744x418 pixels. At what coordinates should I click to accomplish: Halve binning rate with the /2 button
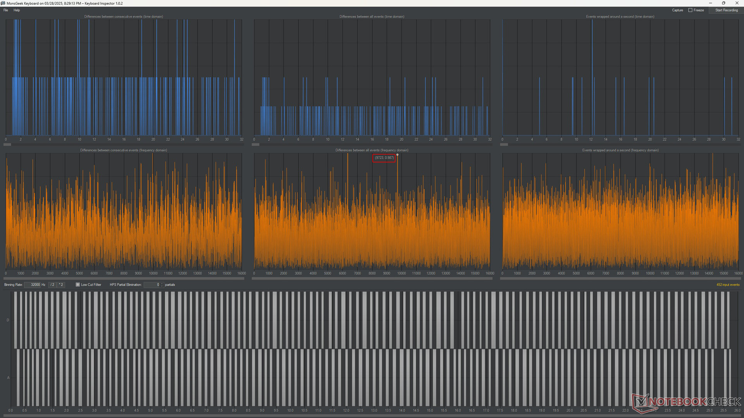click(52, 285)
